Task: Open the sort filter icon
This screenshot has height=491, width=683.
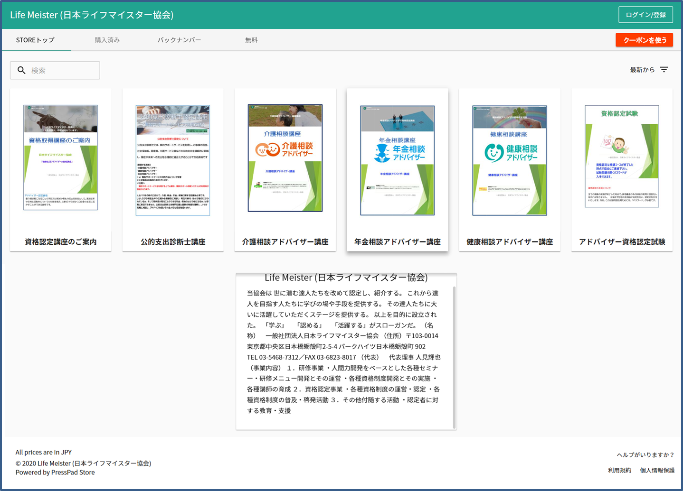Action: [x=664, y=70]
